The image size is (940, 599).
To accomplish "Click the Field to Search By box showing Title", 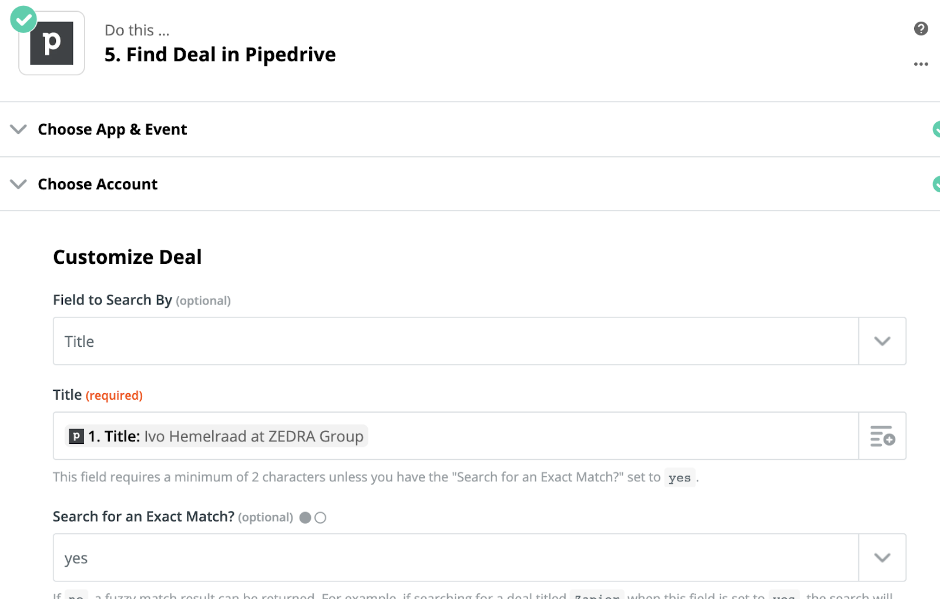I will (456, 341).
